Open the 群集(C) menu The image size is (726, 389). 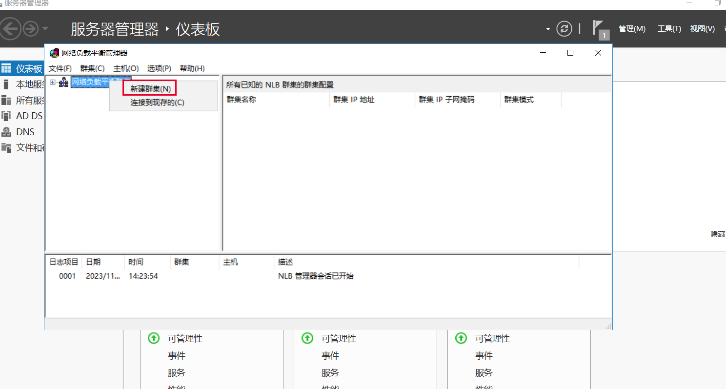(92, 68)
